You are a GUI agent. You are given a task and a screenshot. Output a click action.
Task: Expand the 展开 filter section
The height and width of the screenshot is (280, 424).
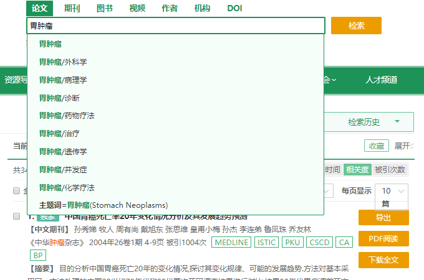(x=403, y=146)
